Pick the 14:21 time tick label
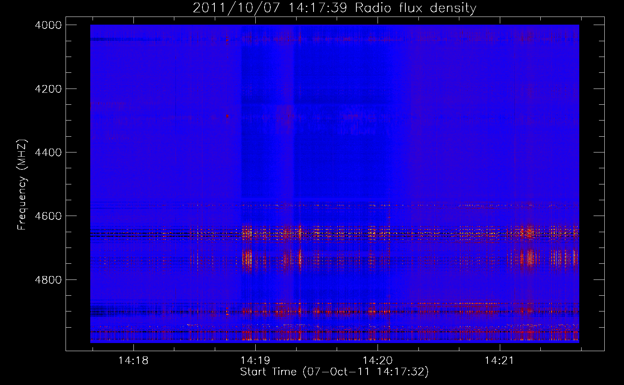 click(x=499, y=361)
